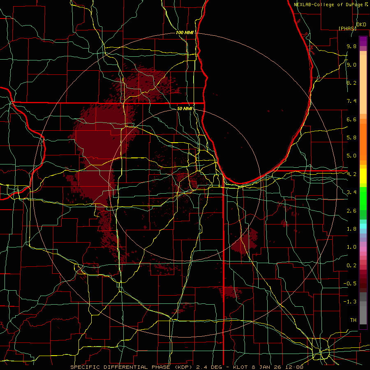Click the DKD label above the legend
370x370 pixels.
(x=361, y=25)
